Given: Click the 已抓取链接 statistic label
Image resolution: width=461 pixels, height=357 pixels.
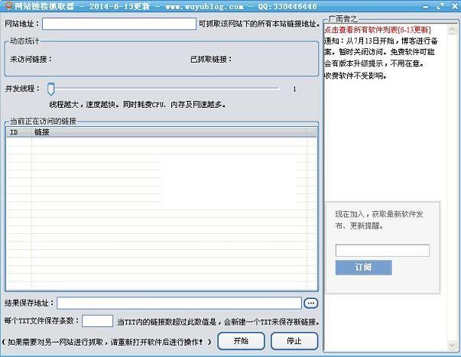Looking at the screenshot, I should click(211, 59).
